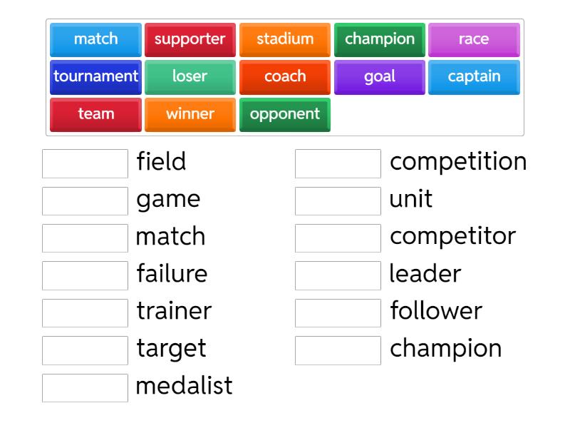Screen dimensions: 570x428
Task: Click the answer box beside 'field'
Action: (85, 163)
